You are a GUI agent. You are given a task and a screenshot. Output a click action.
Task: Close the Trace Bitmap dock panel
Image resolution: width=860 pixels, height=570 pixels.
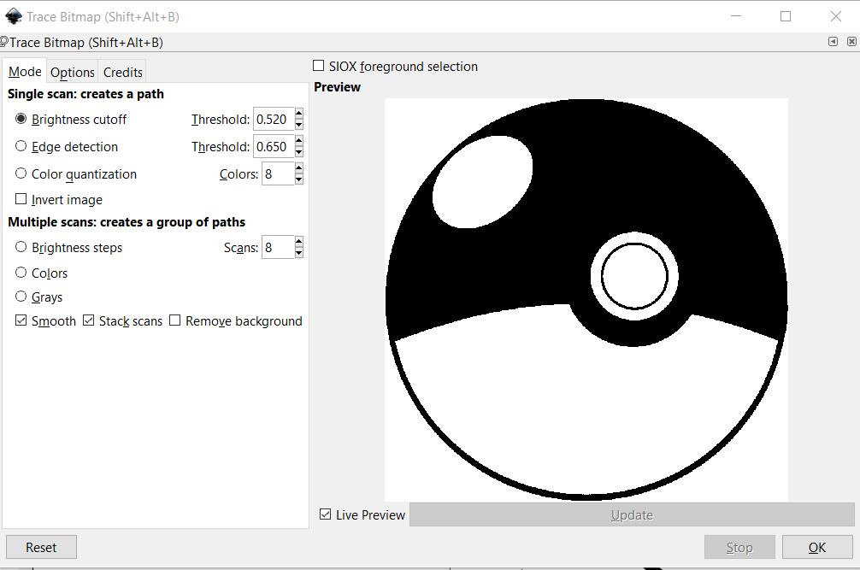tap(851, 42)
